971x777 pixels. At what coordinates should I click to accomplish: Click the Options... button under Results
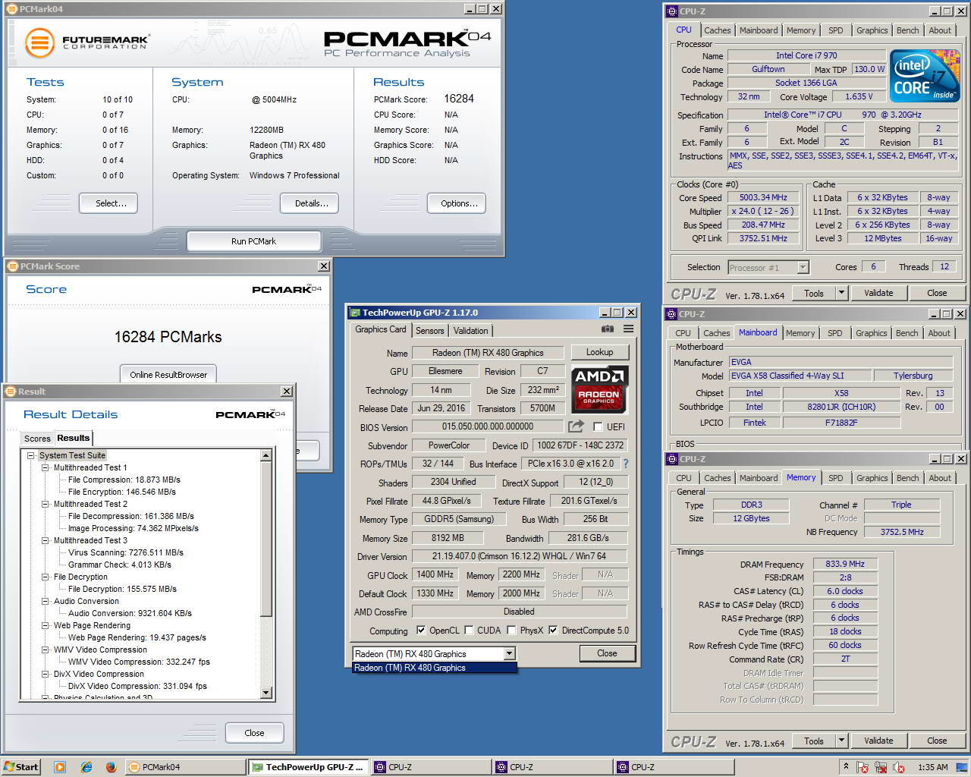[455, 203]
